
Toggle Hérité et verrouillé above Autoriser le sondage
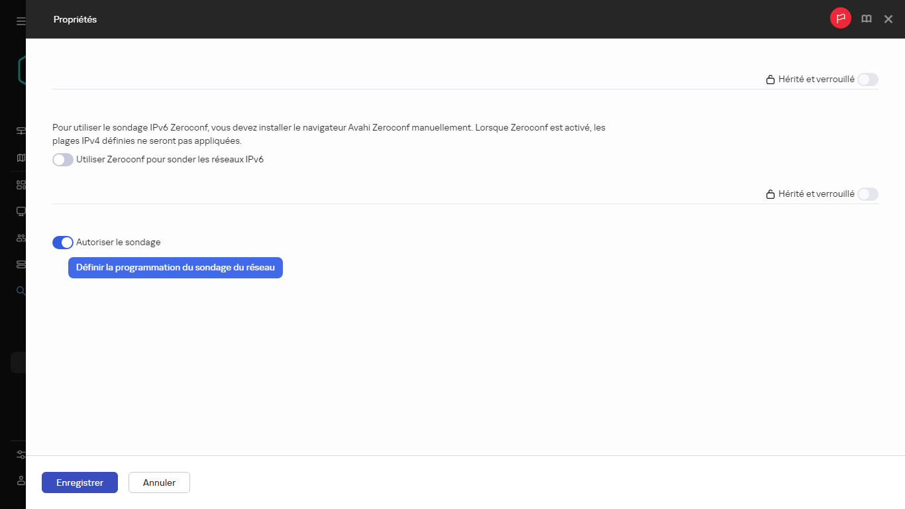click(867, 194)
